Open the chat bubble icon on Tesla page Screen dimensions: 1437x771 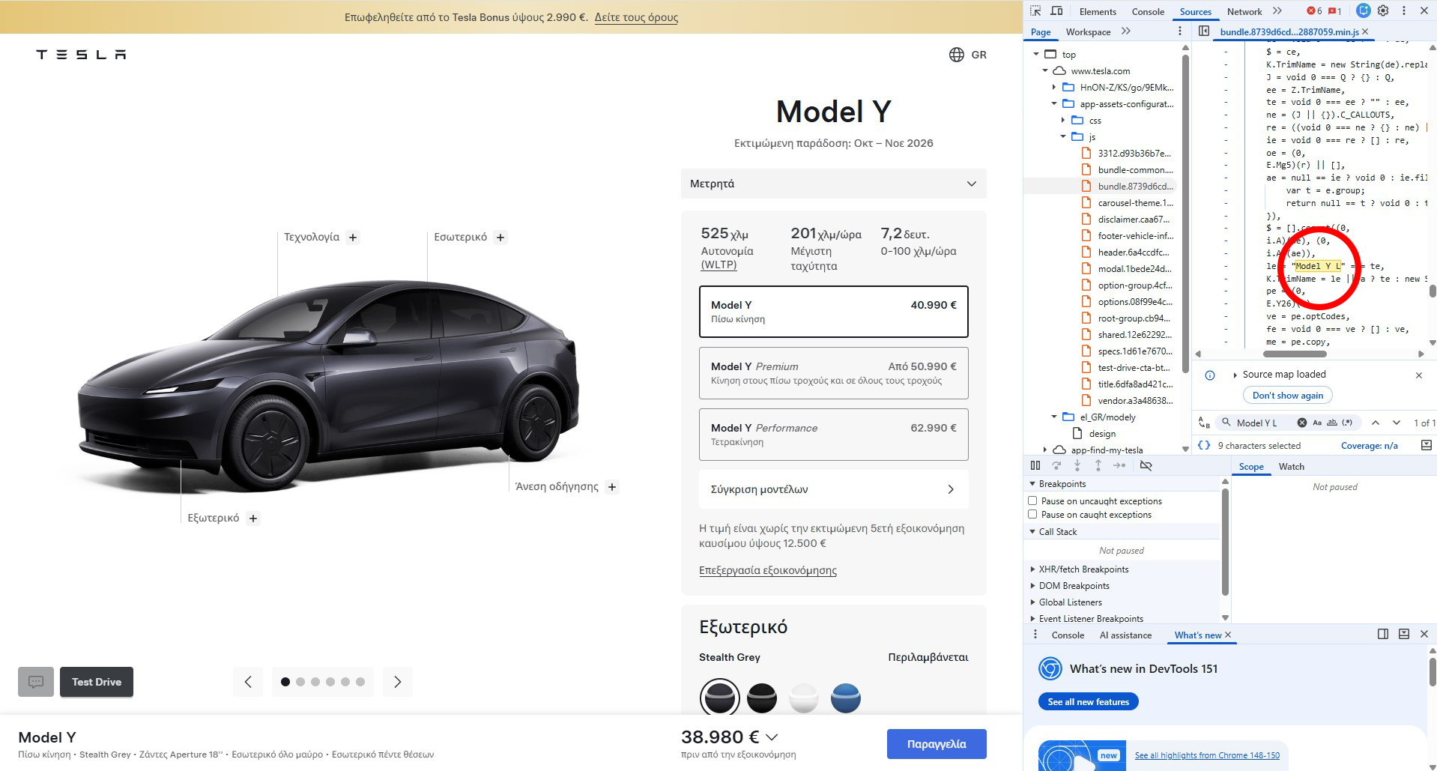tap(36, 682)
